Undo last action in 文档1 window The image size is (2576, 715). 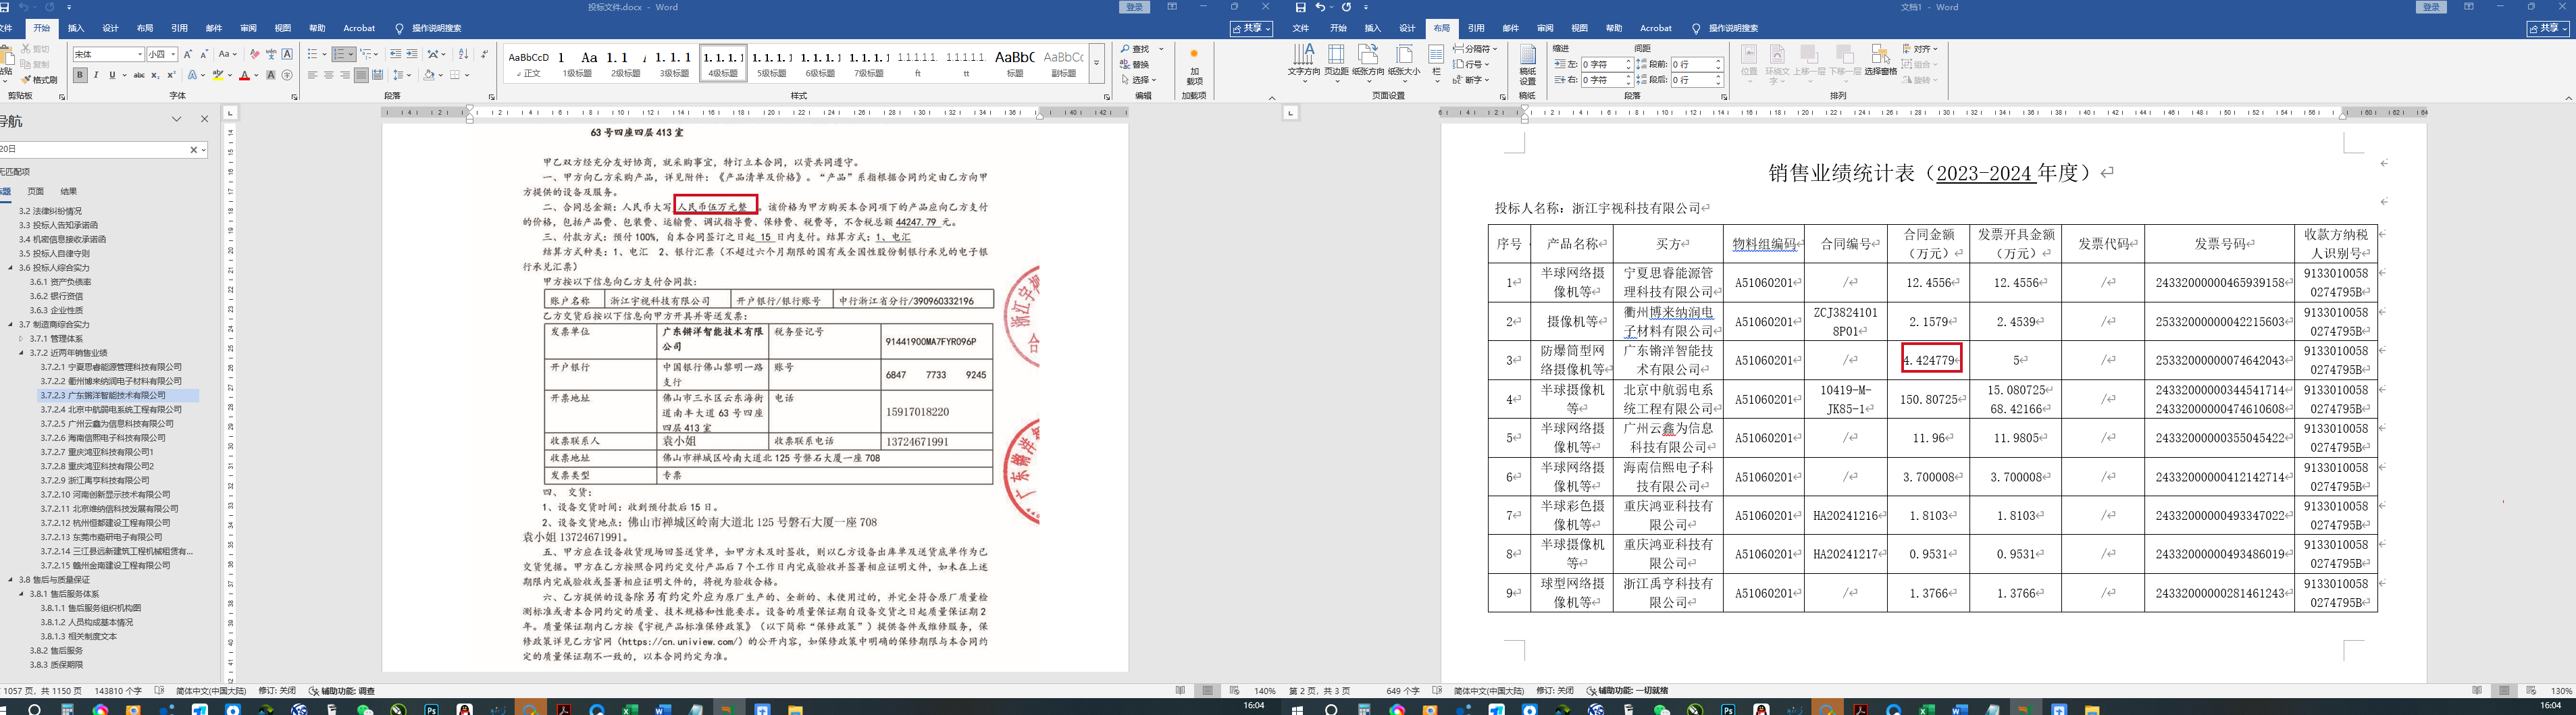coord(1320,7)
